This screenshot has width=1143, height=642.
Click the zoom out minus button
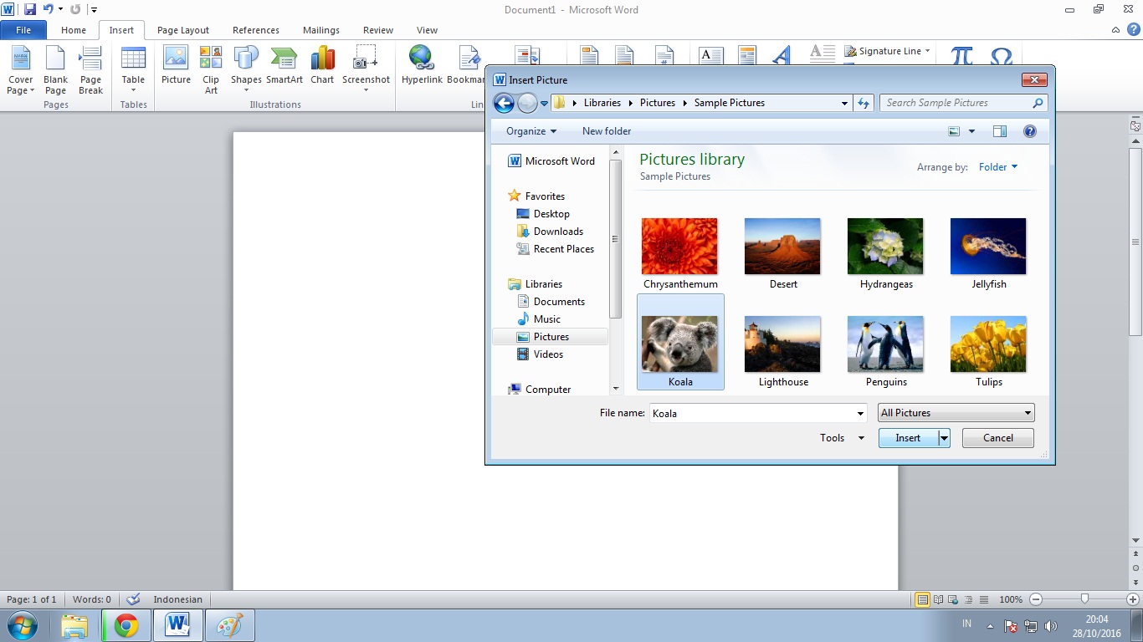[x=1036, y=599]
